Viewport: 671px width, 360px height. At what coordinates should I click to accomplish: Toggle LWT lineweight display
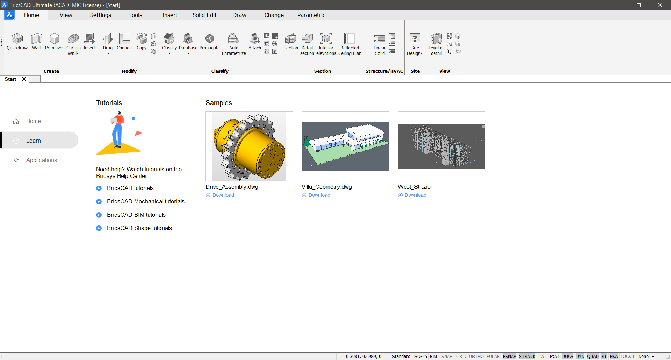[x=542, y=357]
